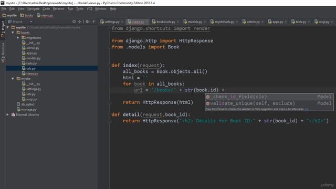Collapse the root mysite project node

8,27
